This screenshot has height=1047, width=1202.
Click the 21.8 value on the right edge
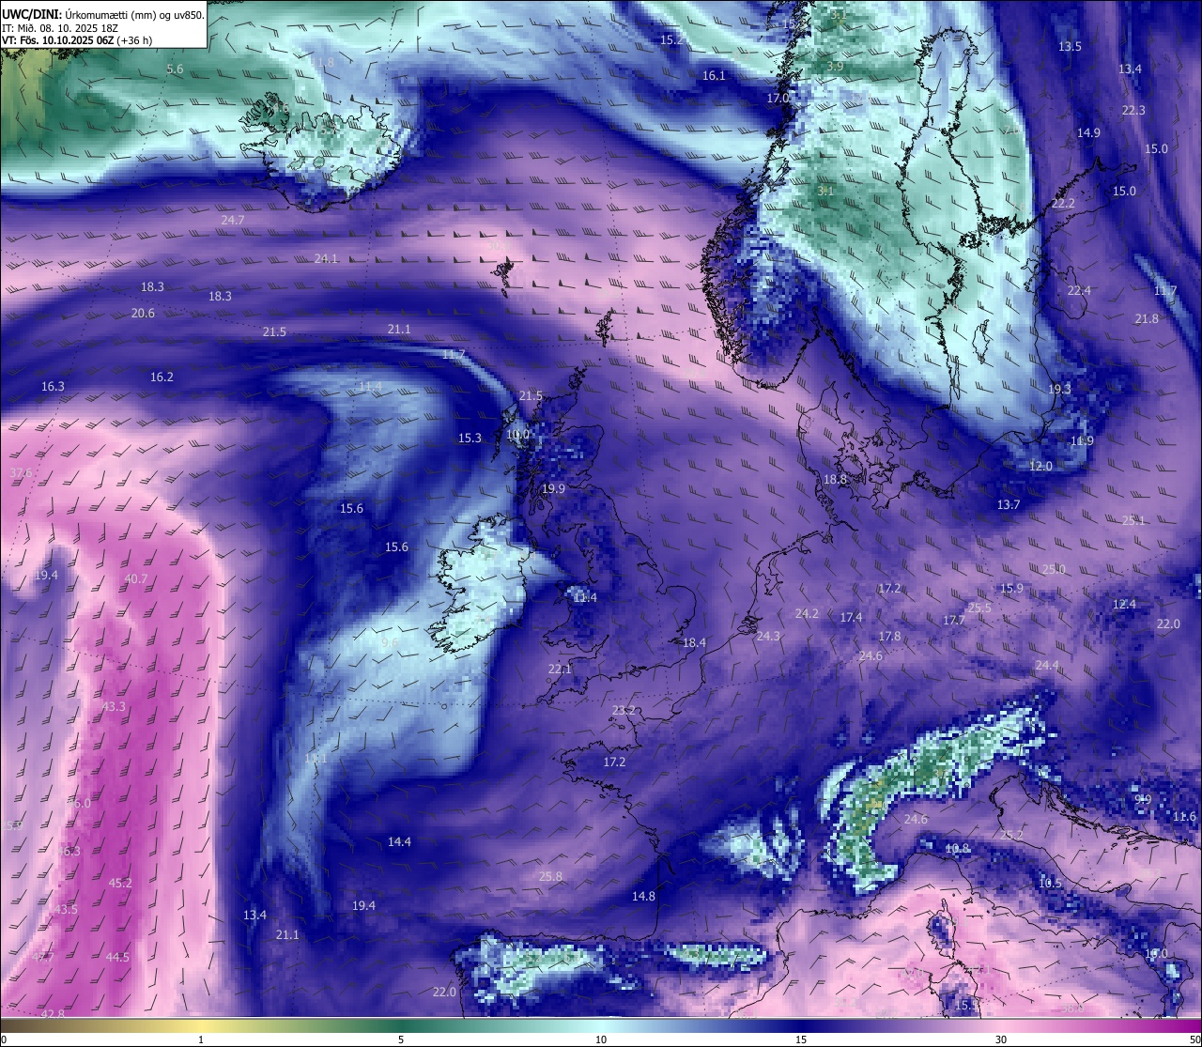[x=1147, y=319]
